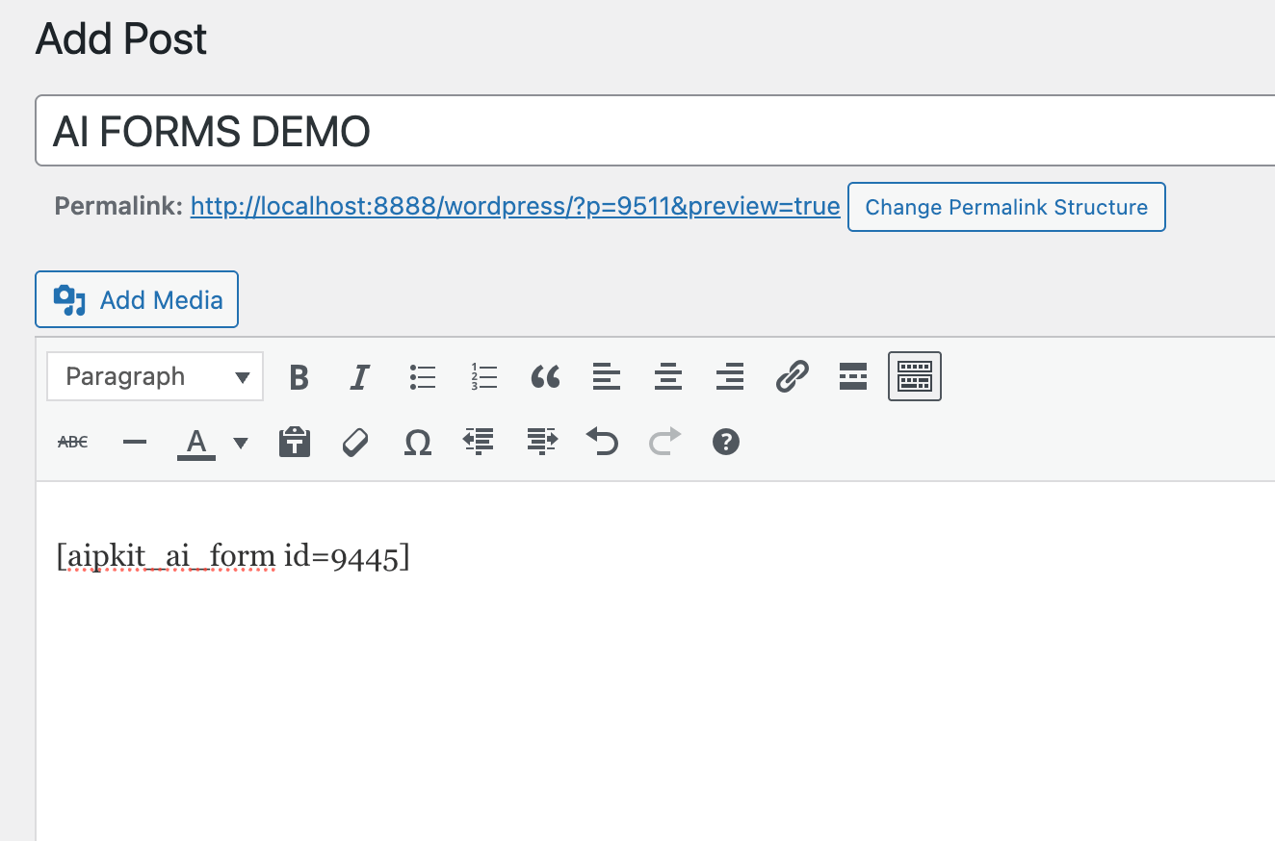Screen dimensions: 1275x841
Task: Open keyboard shortcuts help
Action: (x=726, y=443)
